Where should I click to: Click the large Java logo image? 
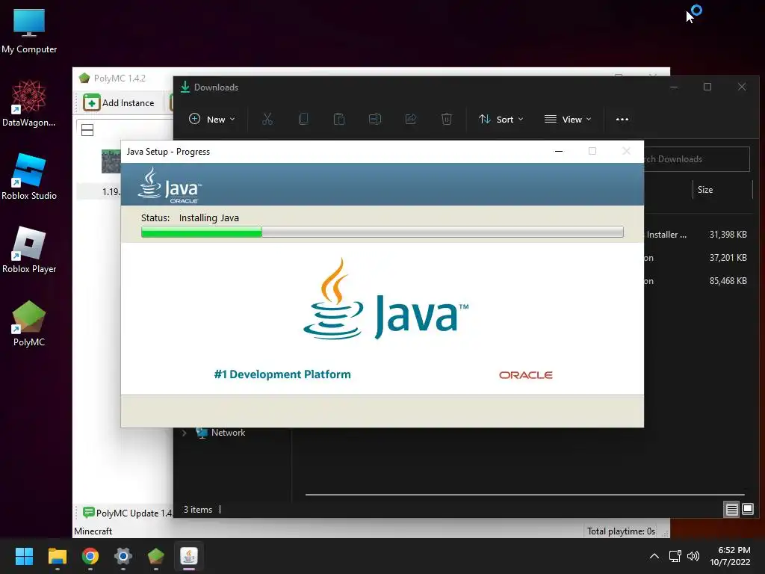click(385, 299)
